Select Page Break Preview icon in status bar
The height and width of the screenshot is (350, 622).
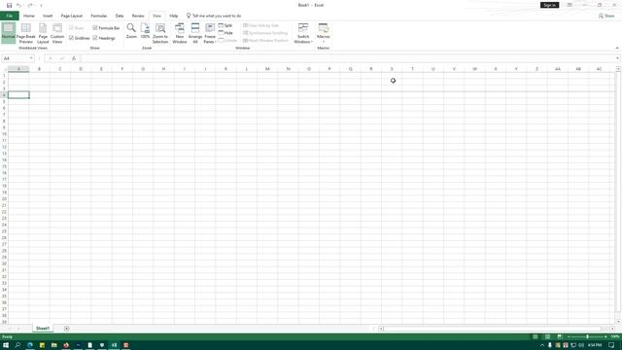tap(560, 337)
